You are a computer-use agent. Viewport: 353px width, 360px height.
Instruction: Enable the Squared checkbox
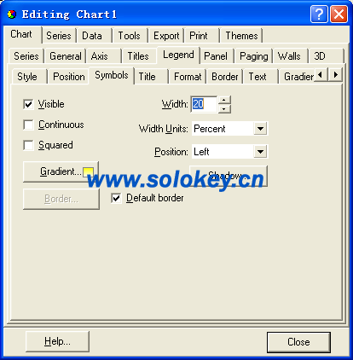[28, 145]
